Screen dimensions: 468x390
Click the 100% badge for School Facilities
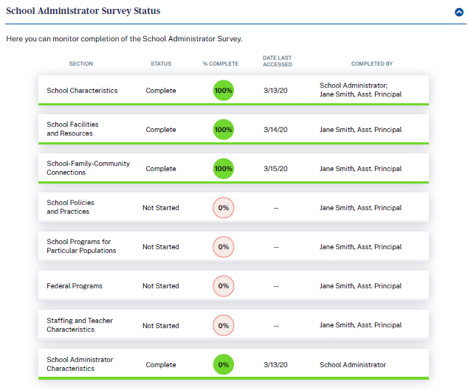coord(223,130)
